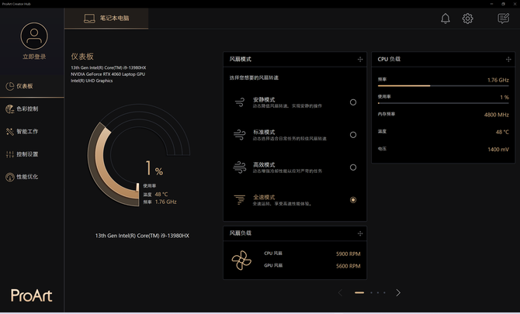Viewport: 520px width, 314px height.
Task: Click the NVIDIA GeForce RTX 4060 Laptop GPU text
Action: coord(108,74)
